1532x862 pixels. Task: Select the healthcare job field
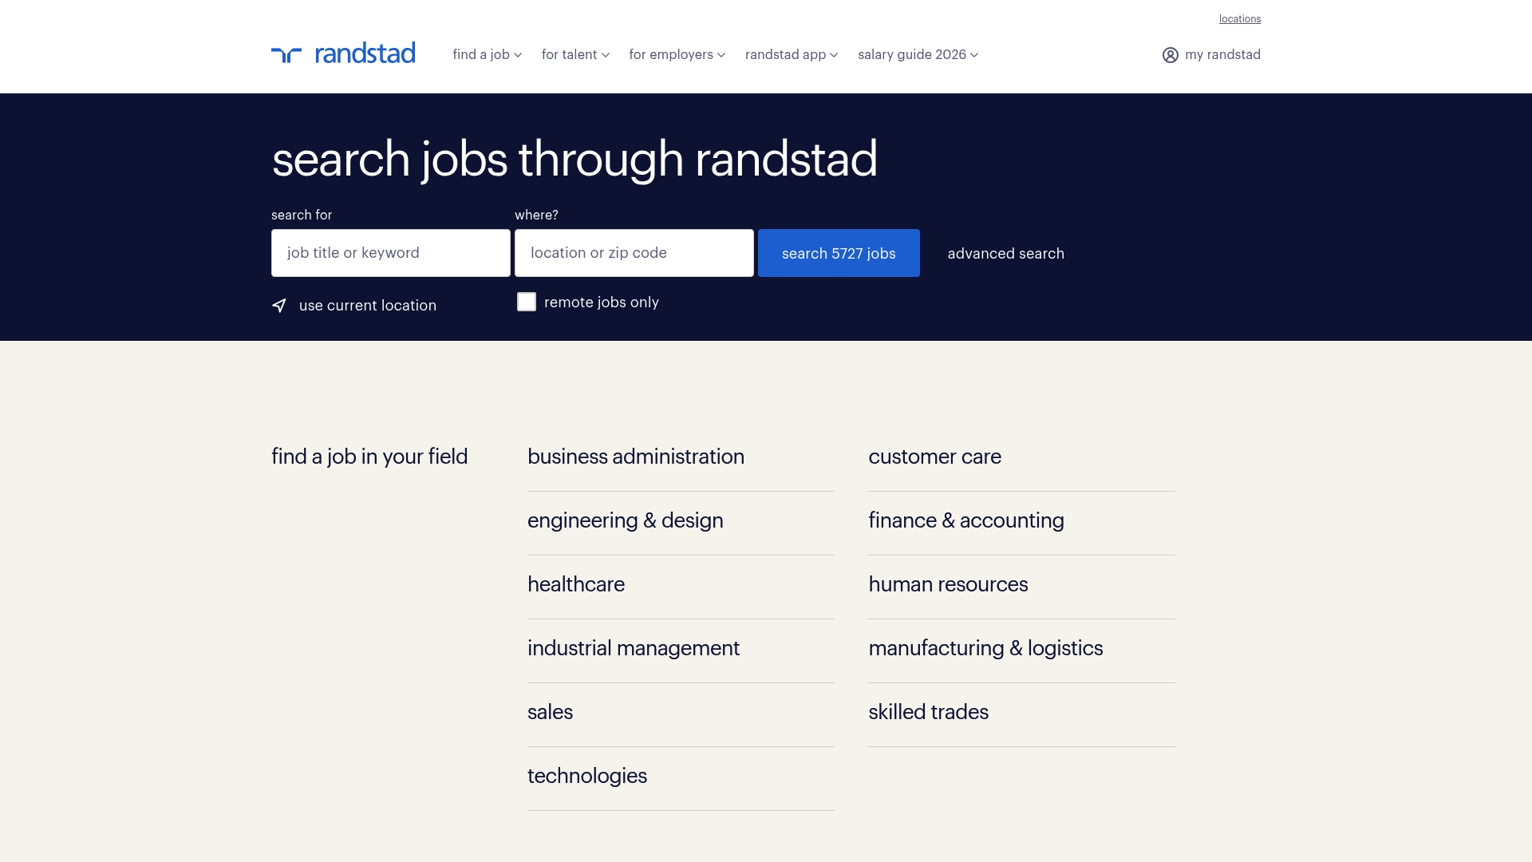[576, 584]
